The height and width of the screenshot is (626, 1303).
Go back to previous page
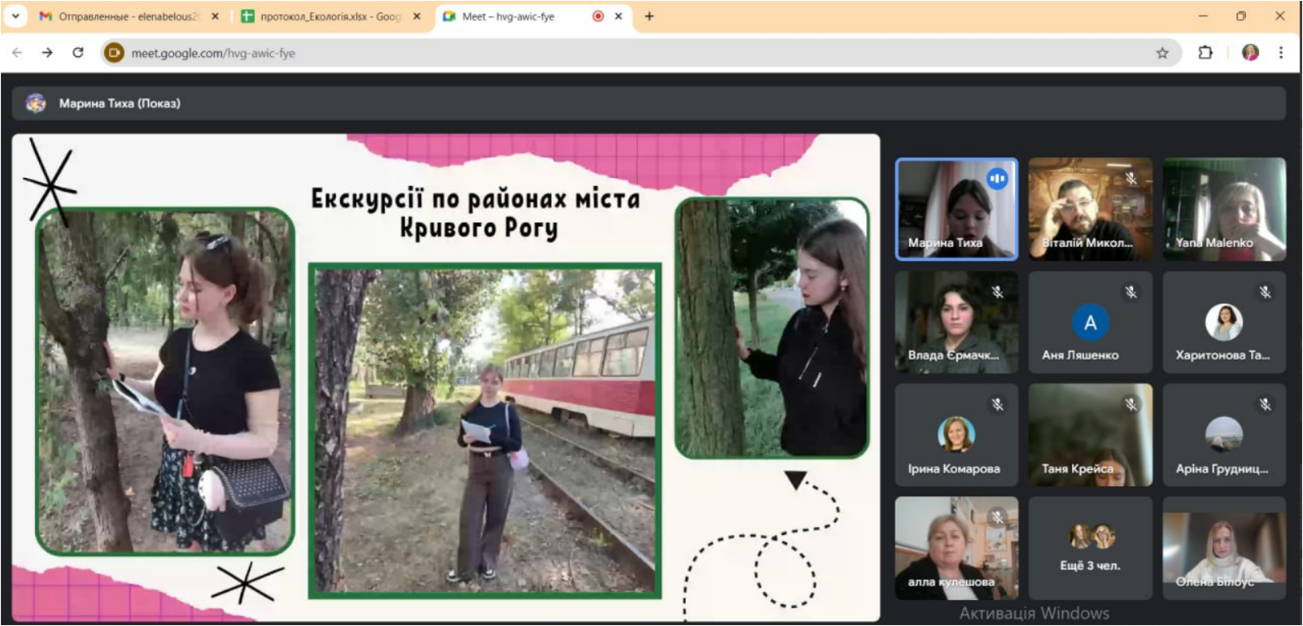pos(17,53)
